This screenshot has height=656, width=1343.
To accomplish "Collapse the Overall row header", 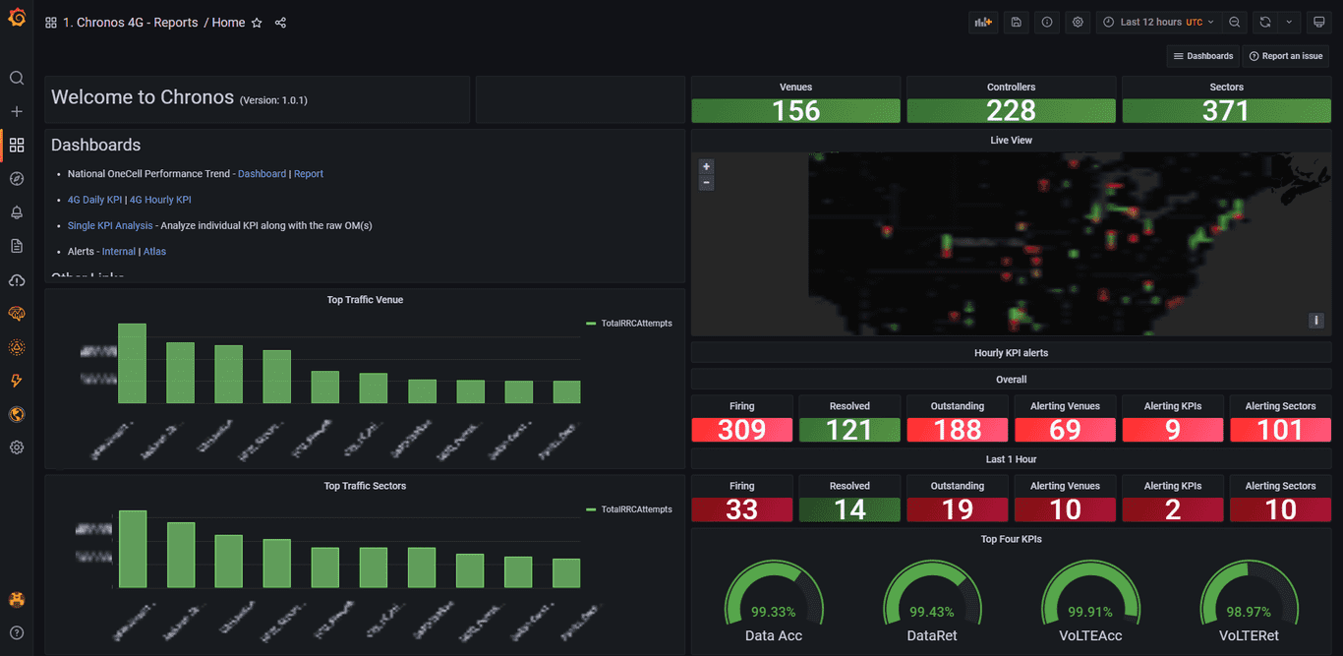I will point(1011,380).
